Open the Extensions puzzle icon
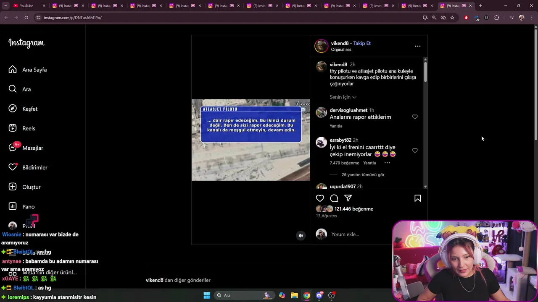 [x=497, y=18]
